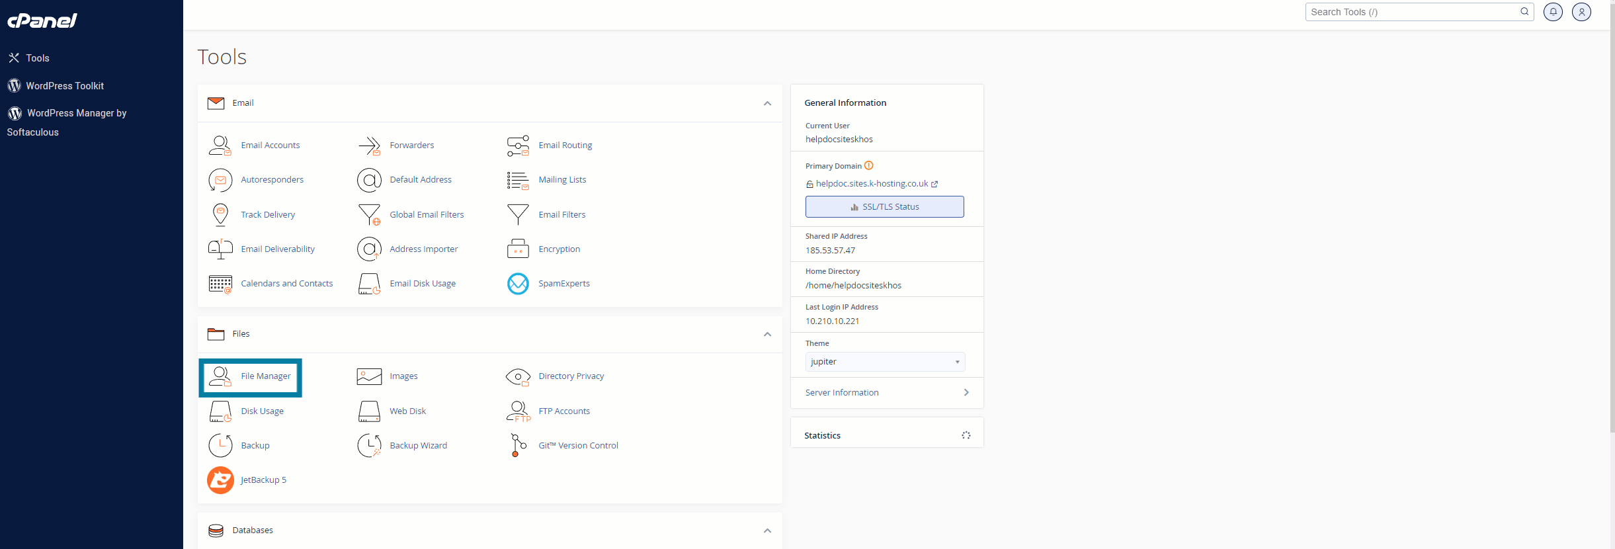Open the Directory Privacy eye icon
The width and height of the screenshot is (1615, 549).
518,376
